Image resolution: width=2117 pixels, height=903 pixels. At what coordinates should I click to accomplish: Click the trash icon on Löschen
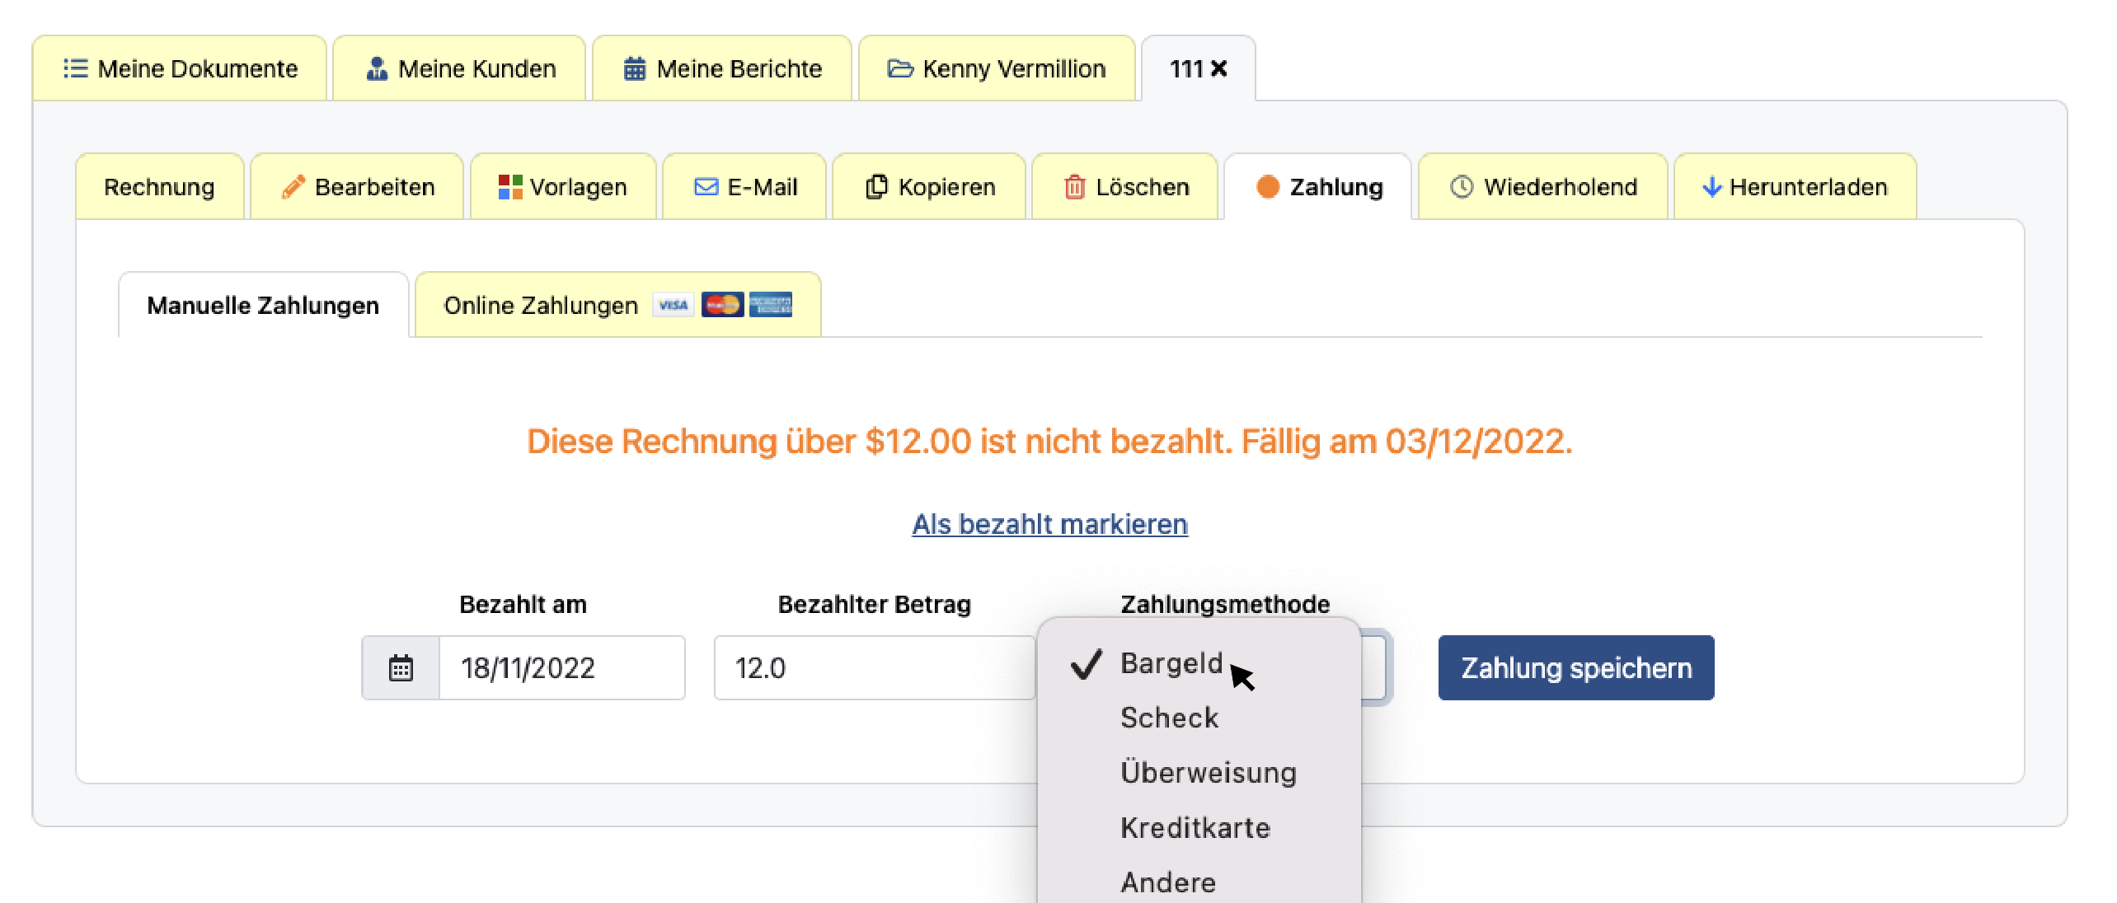tap(1074, 187)
